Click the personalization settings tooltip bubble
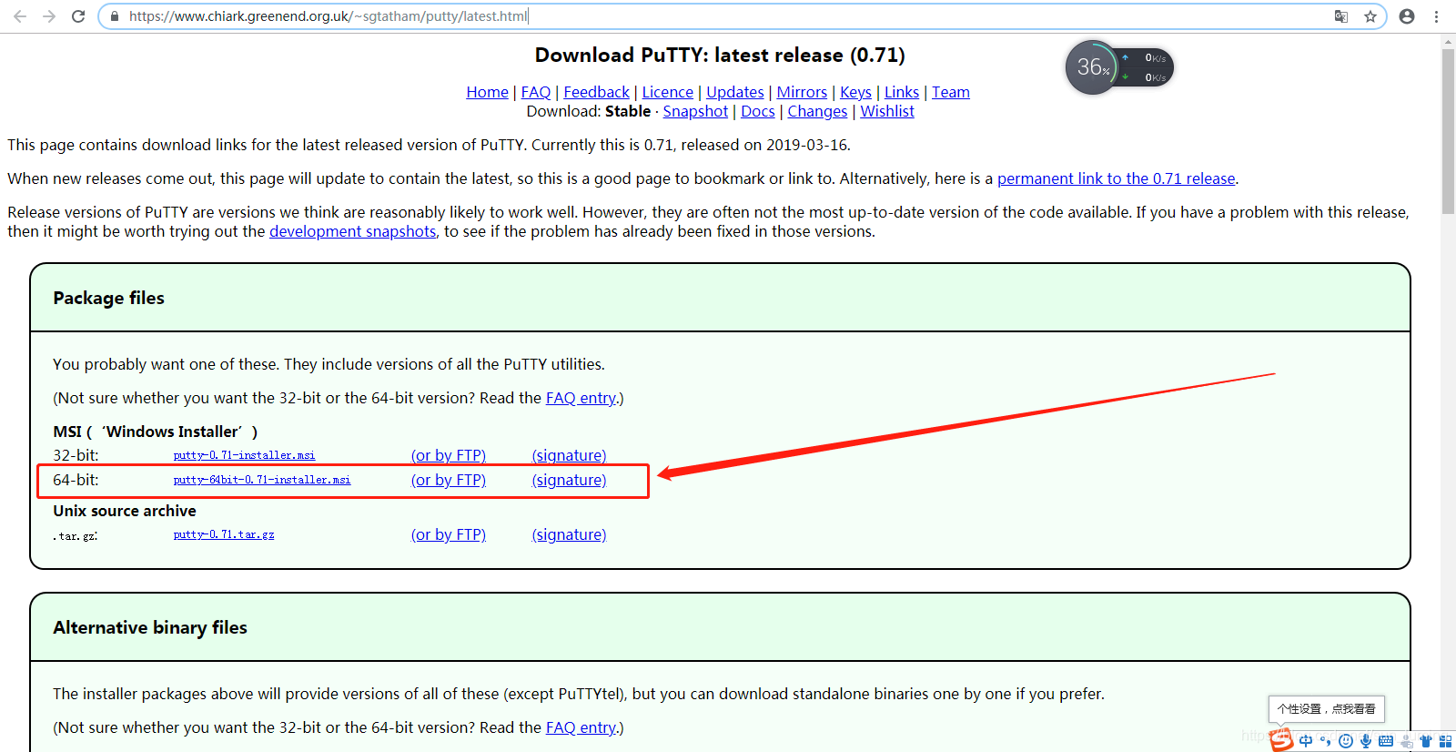Viewport: 1456px width, 752px height. tap(1327, 709)
